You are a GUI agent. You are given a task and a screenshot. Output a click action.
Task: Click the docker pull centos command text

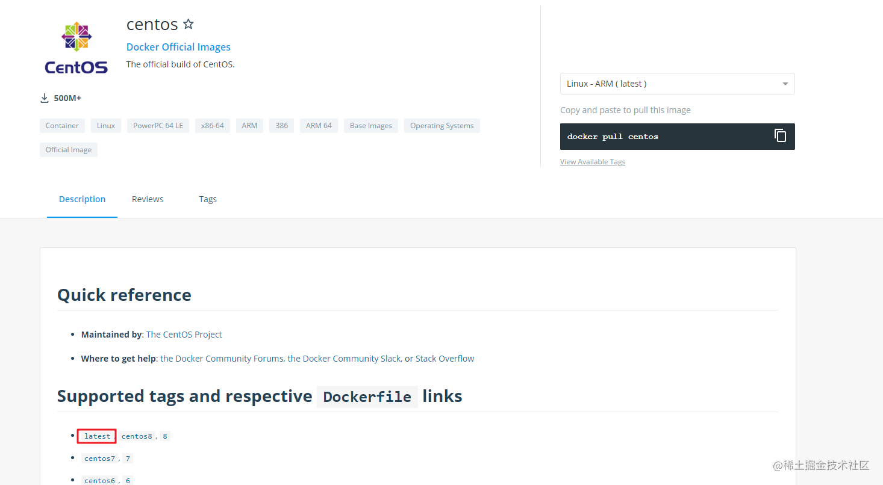click(x=613, y=137)
